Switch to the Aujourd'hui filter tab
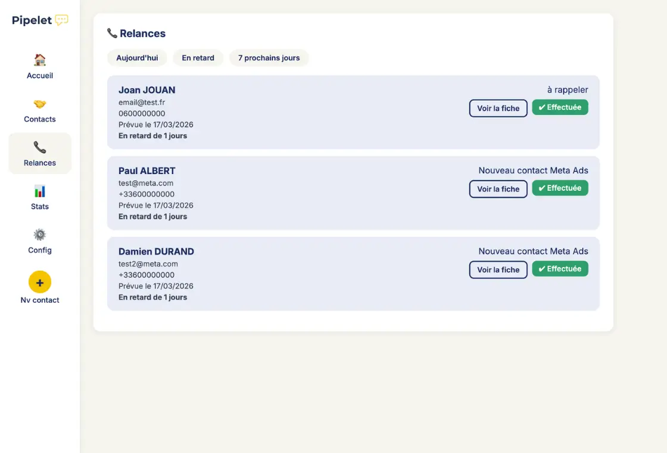 [x=137, y=58]
